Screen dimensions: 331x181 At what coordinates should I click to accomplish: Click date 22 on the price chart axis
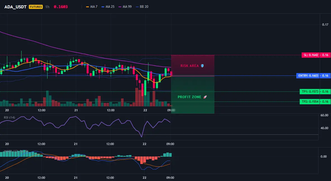tap(145, 110)
